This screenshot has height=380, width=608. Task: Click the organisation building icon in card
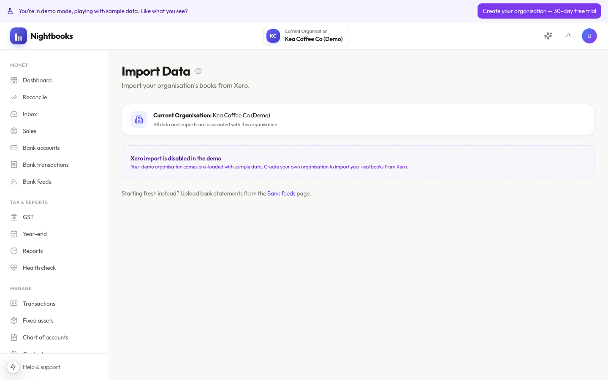pos(139,119)
